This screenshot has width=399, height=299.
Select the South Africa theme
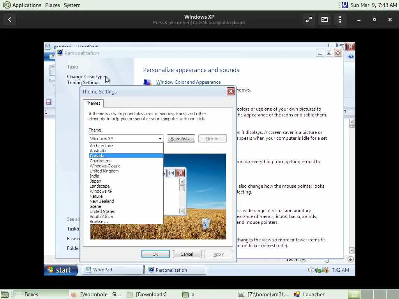click(x=126, y=216)
